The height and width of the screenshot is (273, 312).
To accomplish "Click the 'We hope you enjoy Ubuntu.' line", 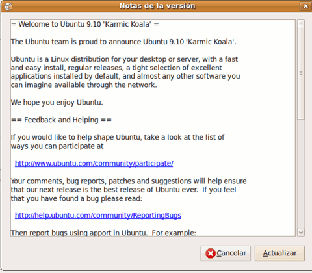I will pyautogui.click(x=57, y=102).
